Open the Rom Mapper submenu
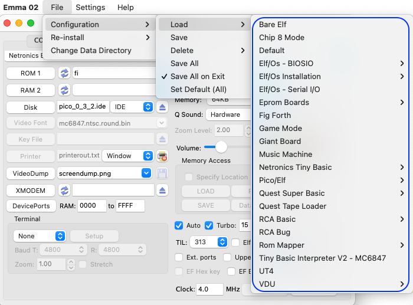This screenshot has width=413, height=305. [331, 245]
